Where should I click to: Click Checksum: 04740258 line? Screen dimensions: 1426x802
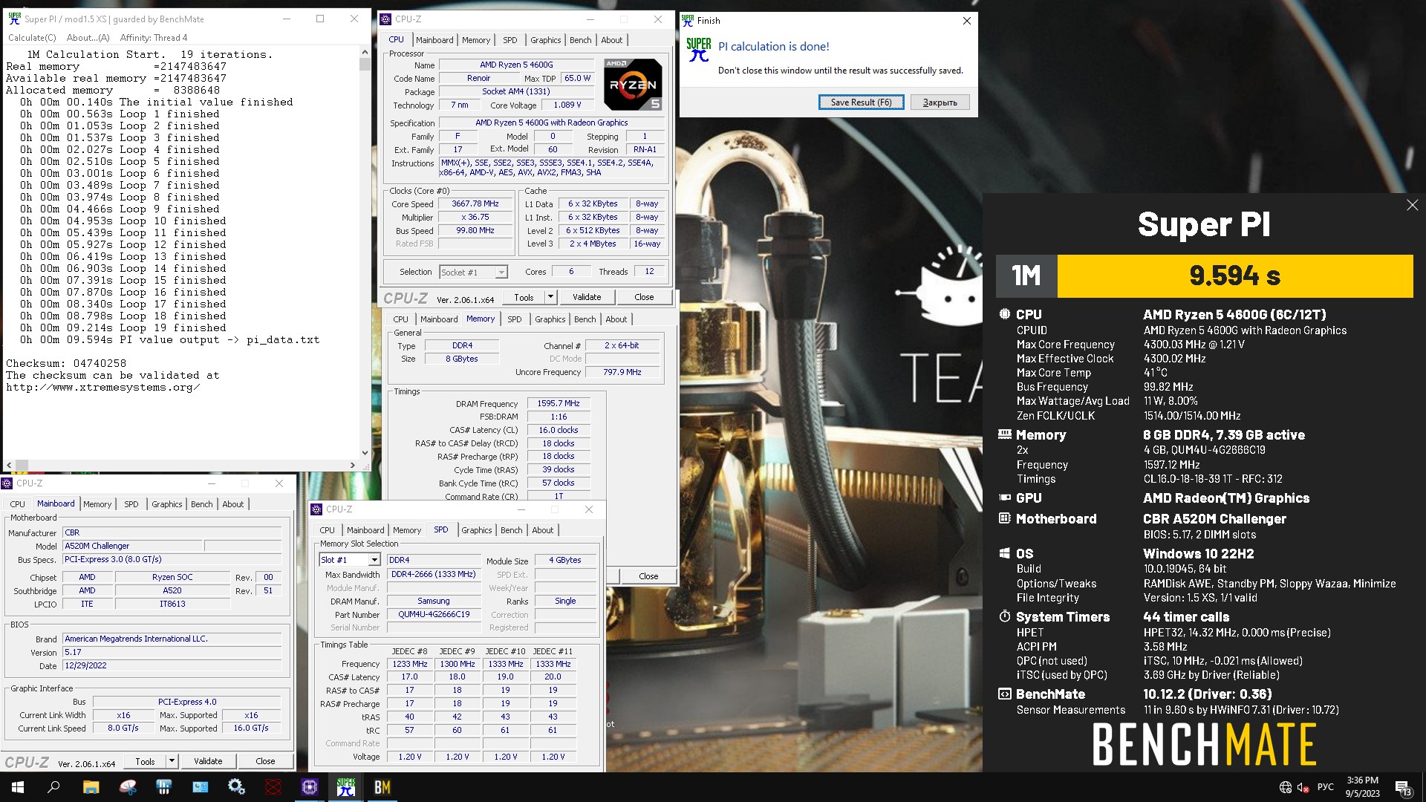coord(66,363)
